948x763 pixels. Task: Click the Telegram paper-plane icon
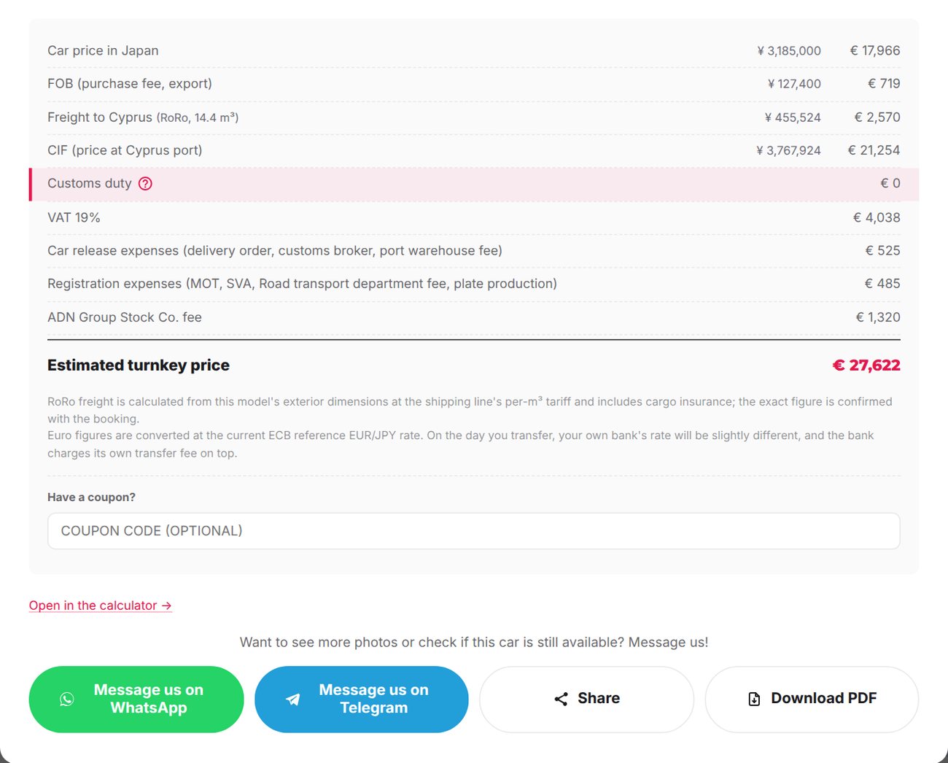point(292,699)
